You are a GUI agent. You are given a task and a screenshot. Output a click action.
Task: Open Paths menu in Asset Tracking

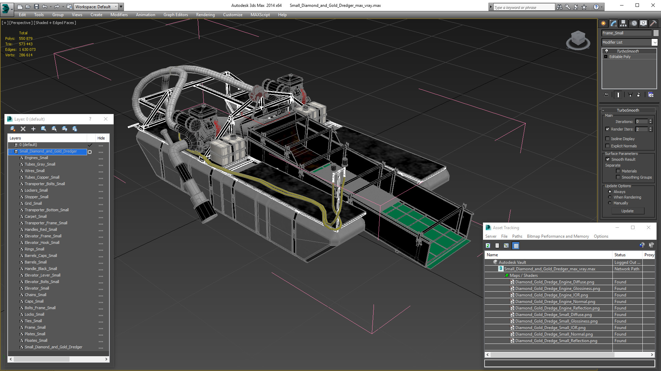517,236
